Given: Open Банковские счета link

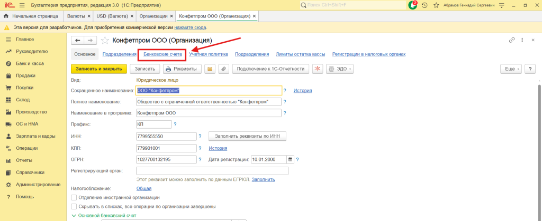Looking at the screenshot, I should click(x=162, y=54).
